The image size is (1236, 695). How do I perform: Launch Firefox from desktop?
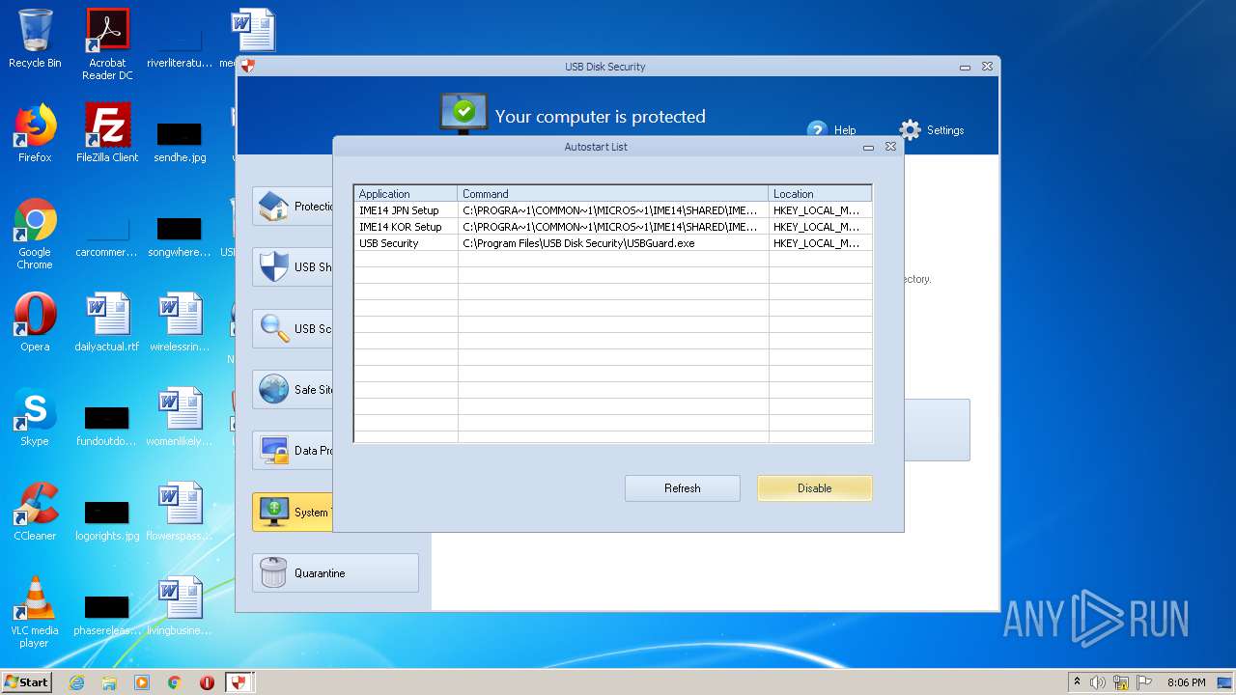[x=35, y=133]
